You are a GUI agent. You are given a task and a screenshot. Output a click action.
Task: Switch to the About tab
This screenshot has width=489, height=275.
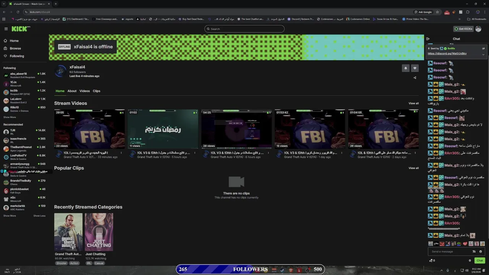[x=72, y=91]
